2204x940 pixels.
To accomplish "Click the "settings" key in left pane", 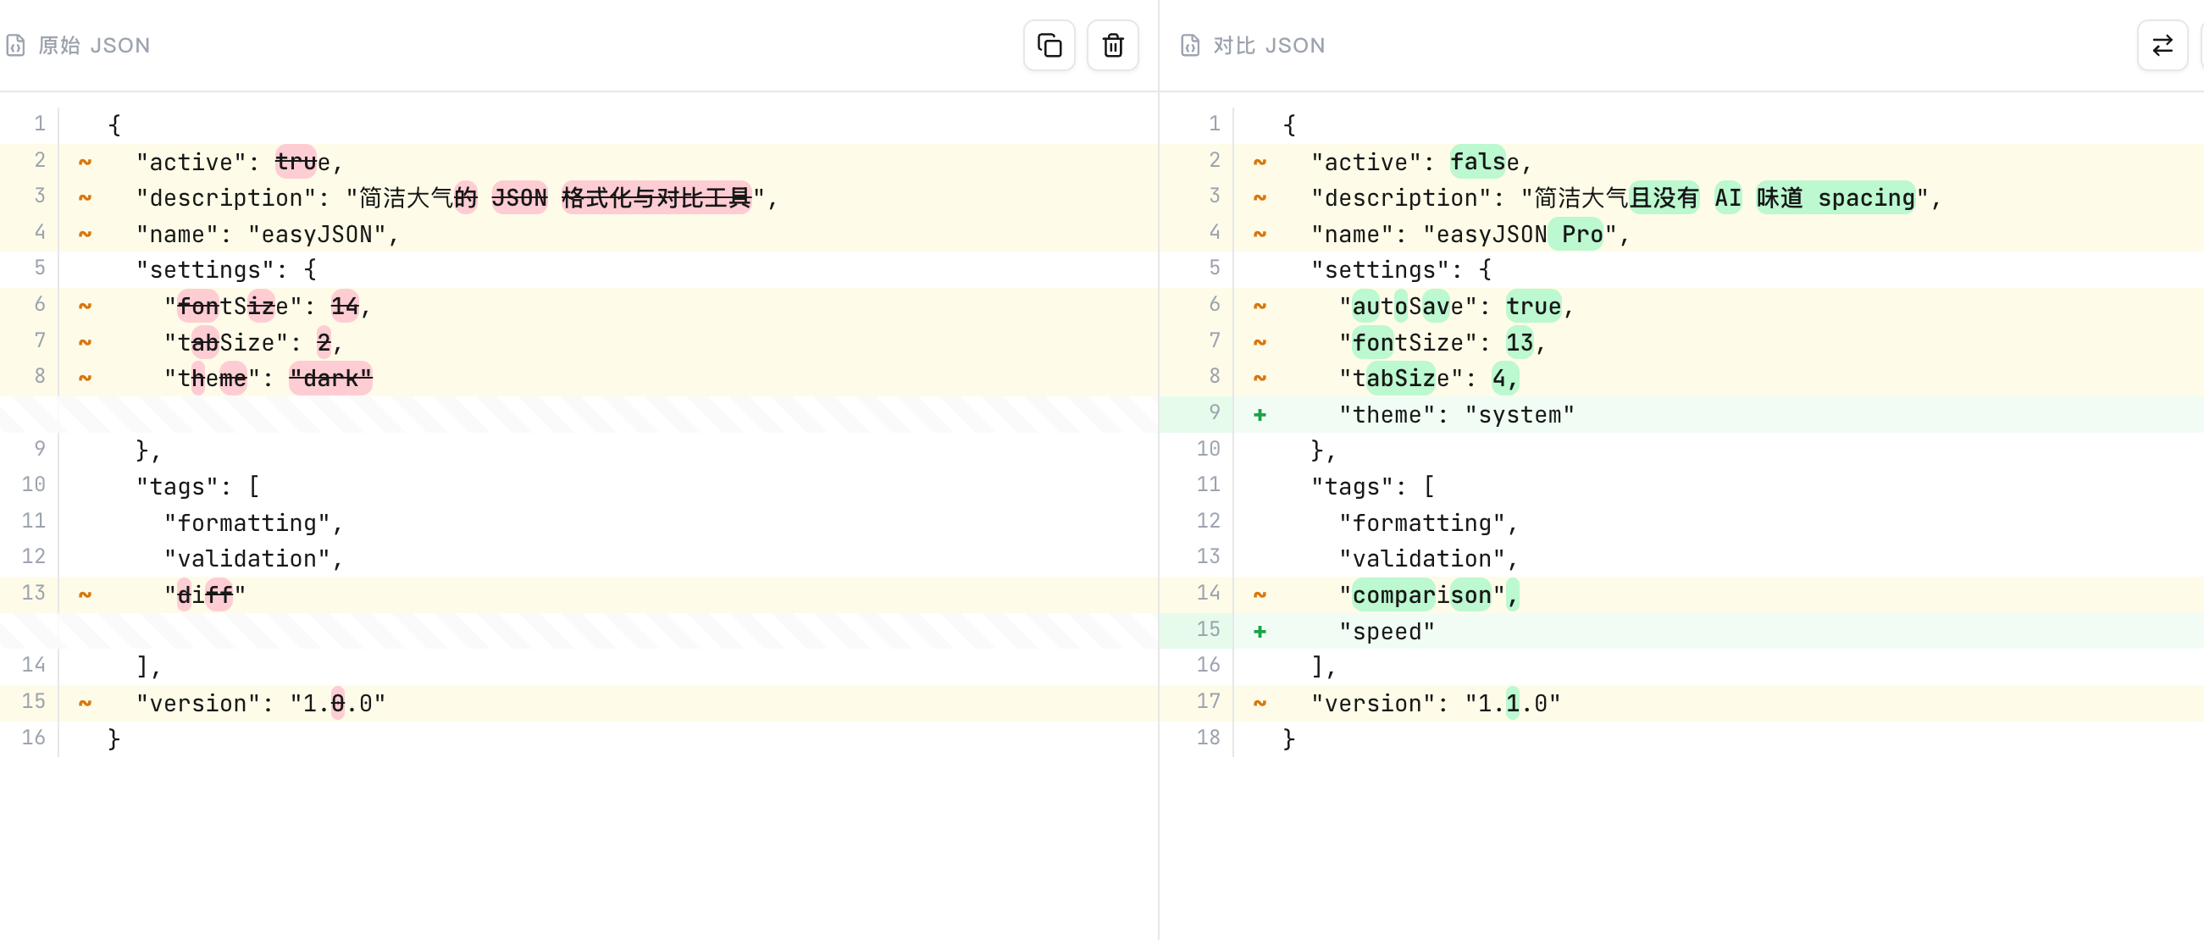I will pos(206,270).
